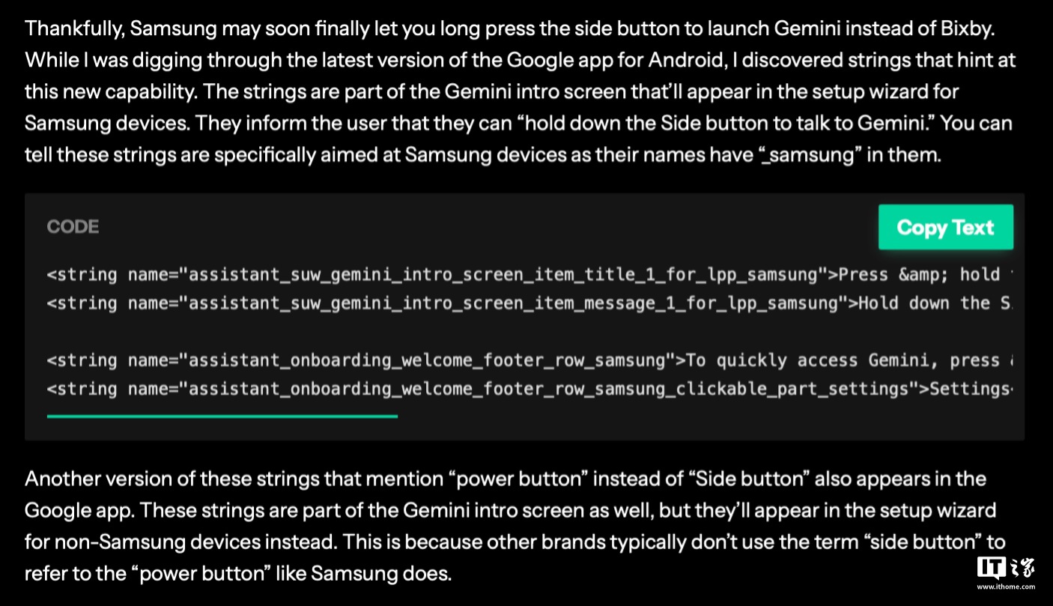The image size is (1053, 606).
Task: Click the www.ithome.com text under the logo
Action: tap(1005, 587)
